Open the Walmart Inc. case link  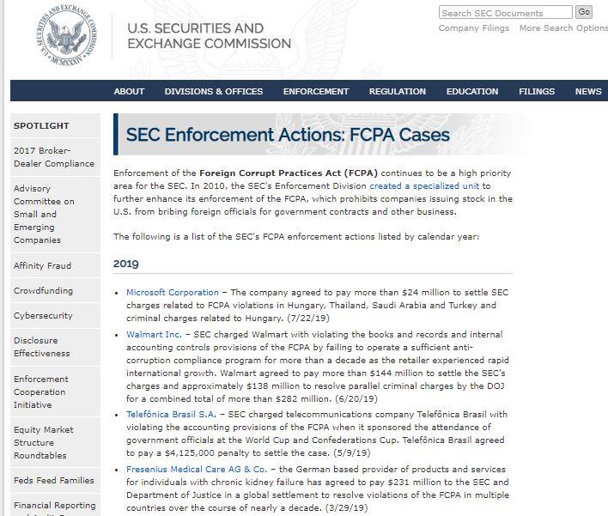coord(154,334)
